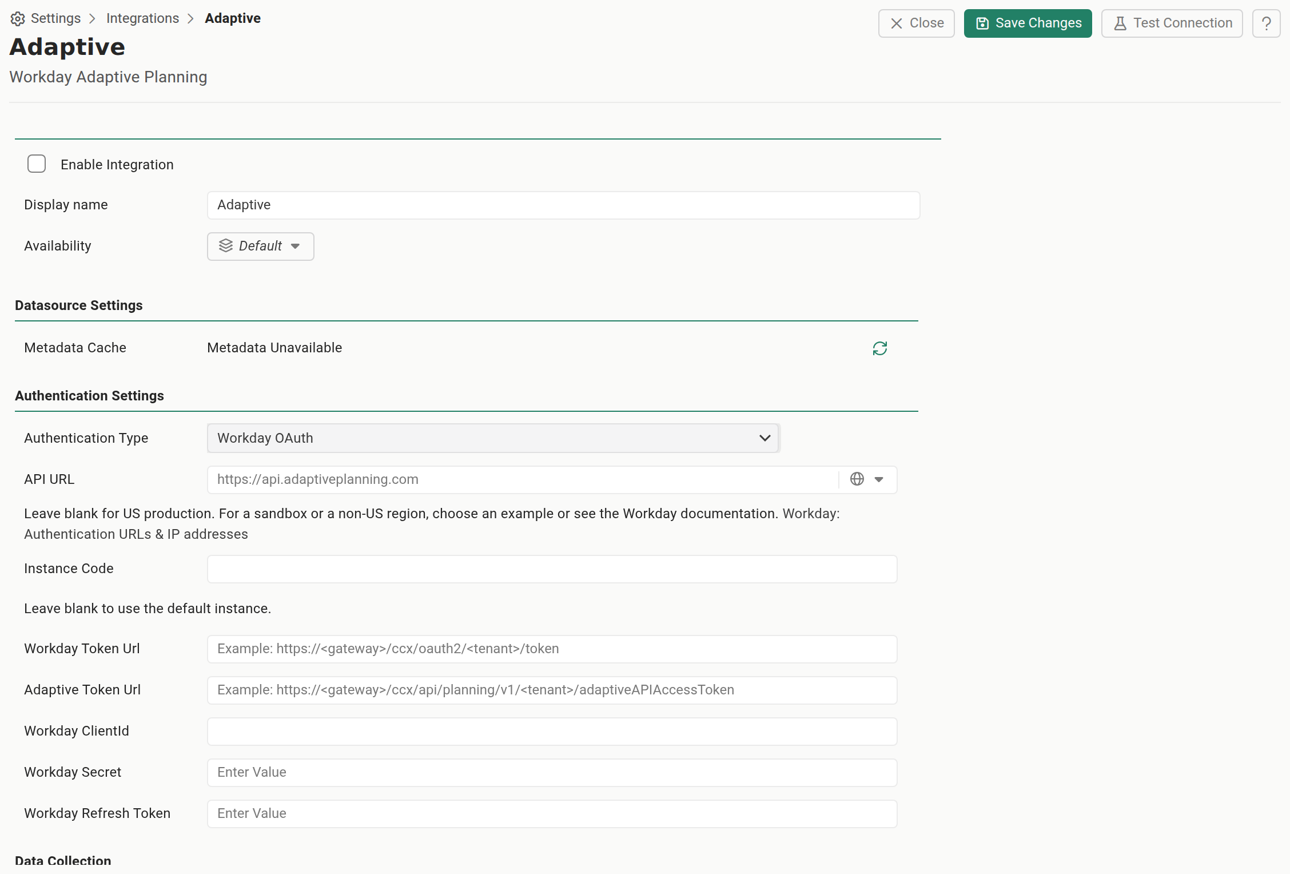
Task: Click the Authentication Settings heading
Action: click(x=89, y=396)
